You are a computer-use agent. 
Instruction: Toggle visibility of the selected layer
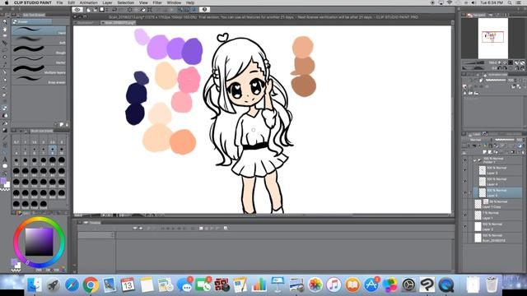pyautogui.click(x=465, y=192)
